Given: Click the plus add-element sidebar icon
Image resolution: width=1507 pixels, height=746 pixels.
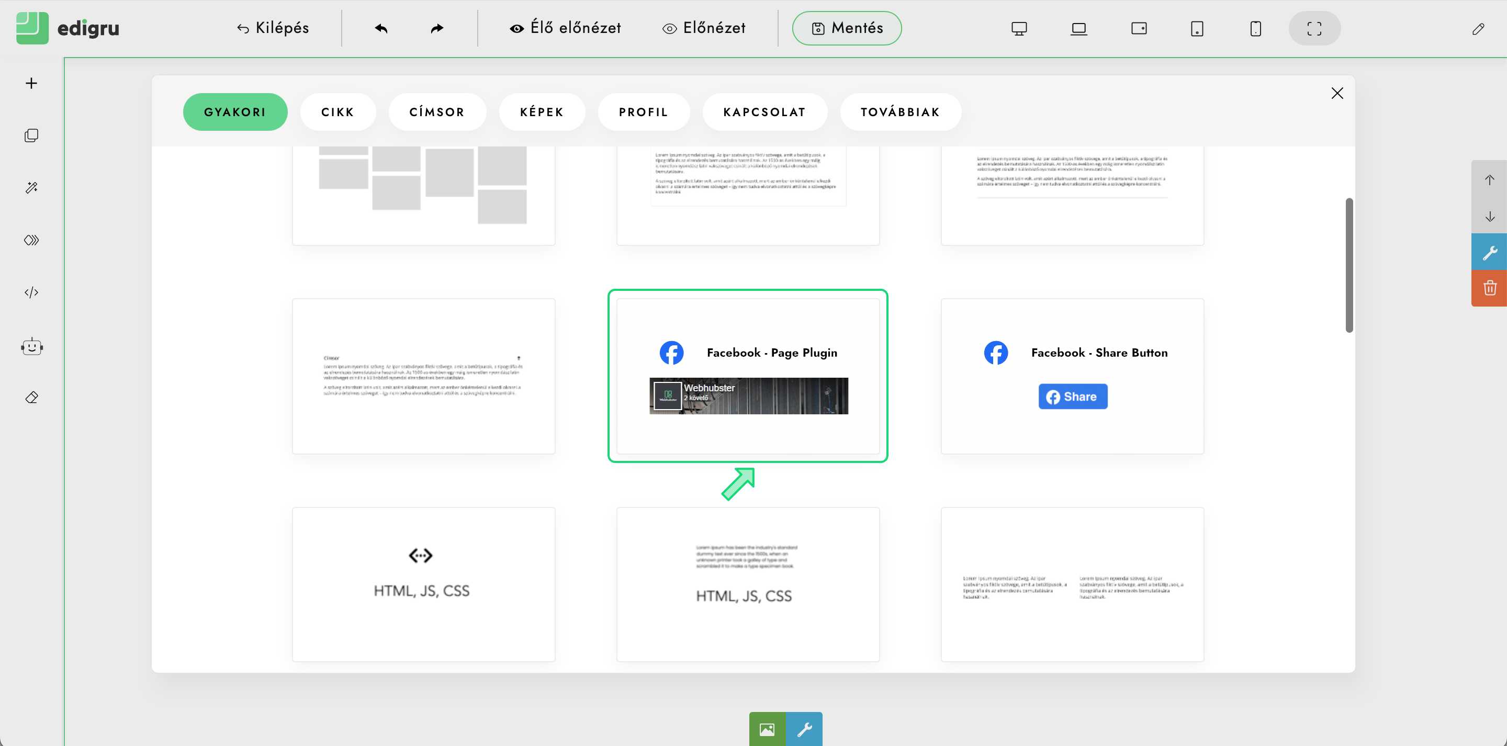Looking at the screenshot, I should pyautogui.click(x=31, y=83).
